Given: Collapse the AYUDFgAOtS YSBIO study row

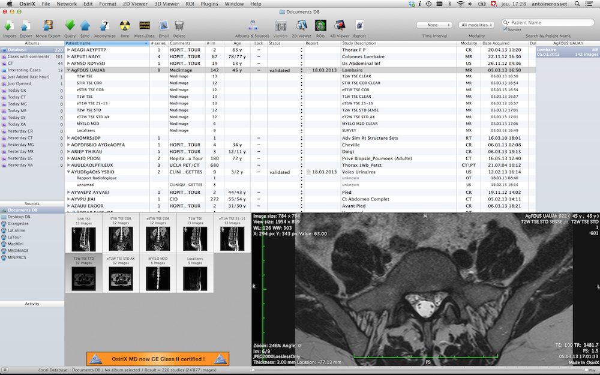Looking at the screenshot, I should [x=68, y=172].
